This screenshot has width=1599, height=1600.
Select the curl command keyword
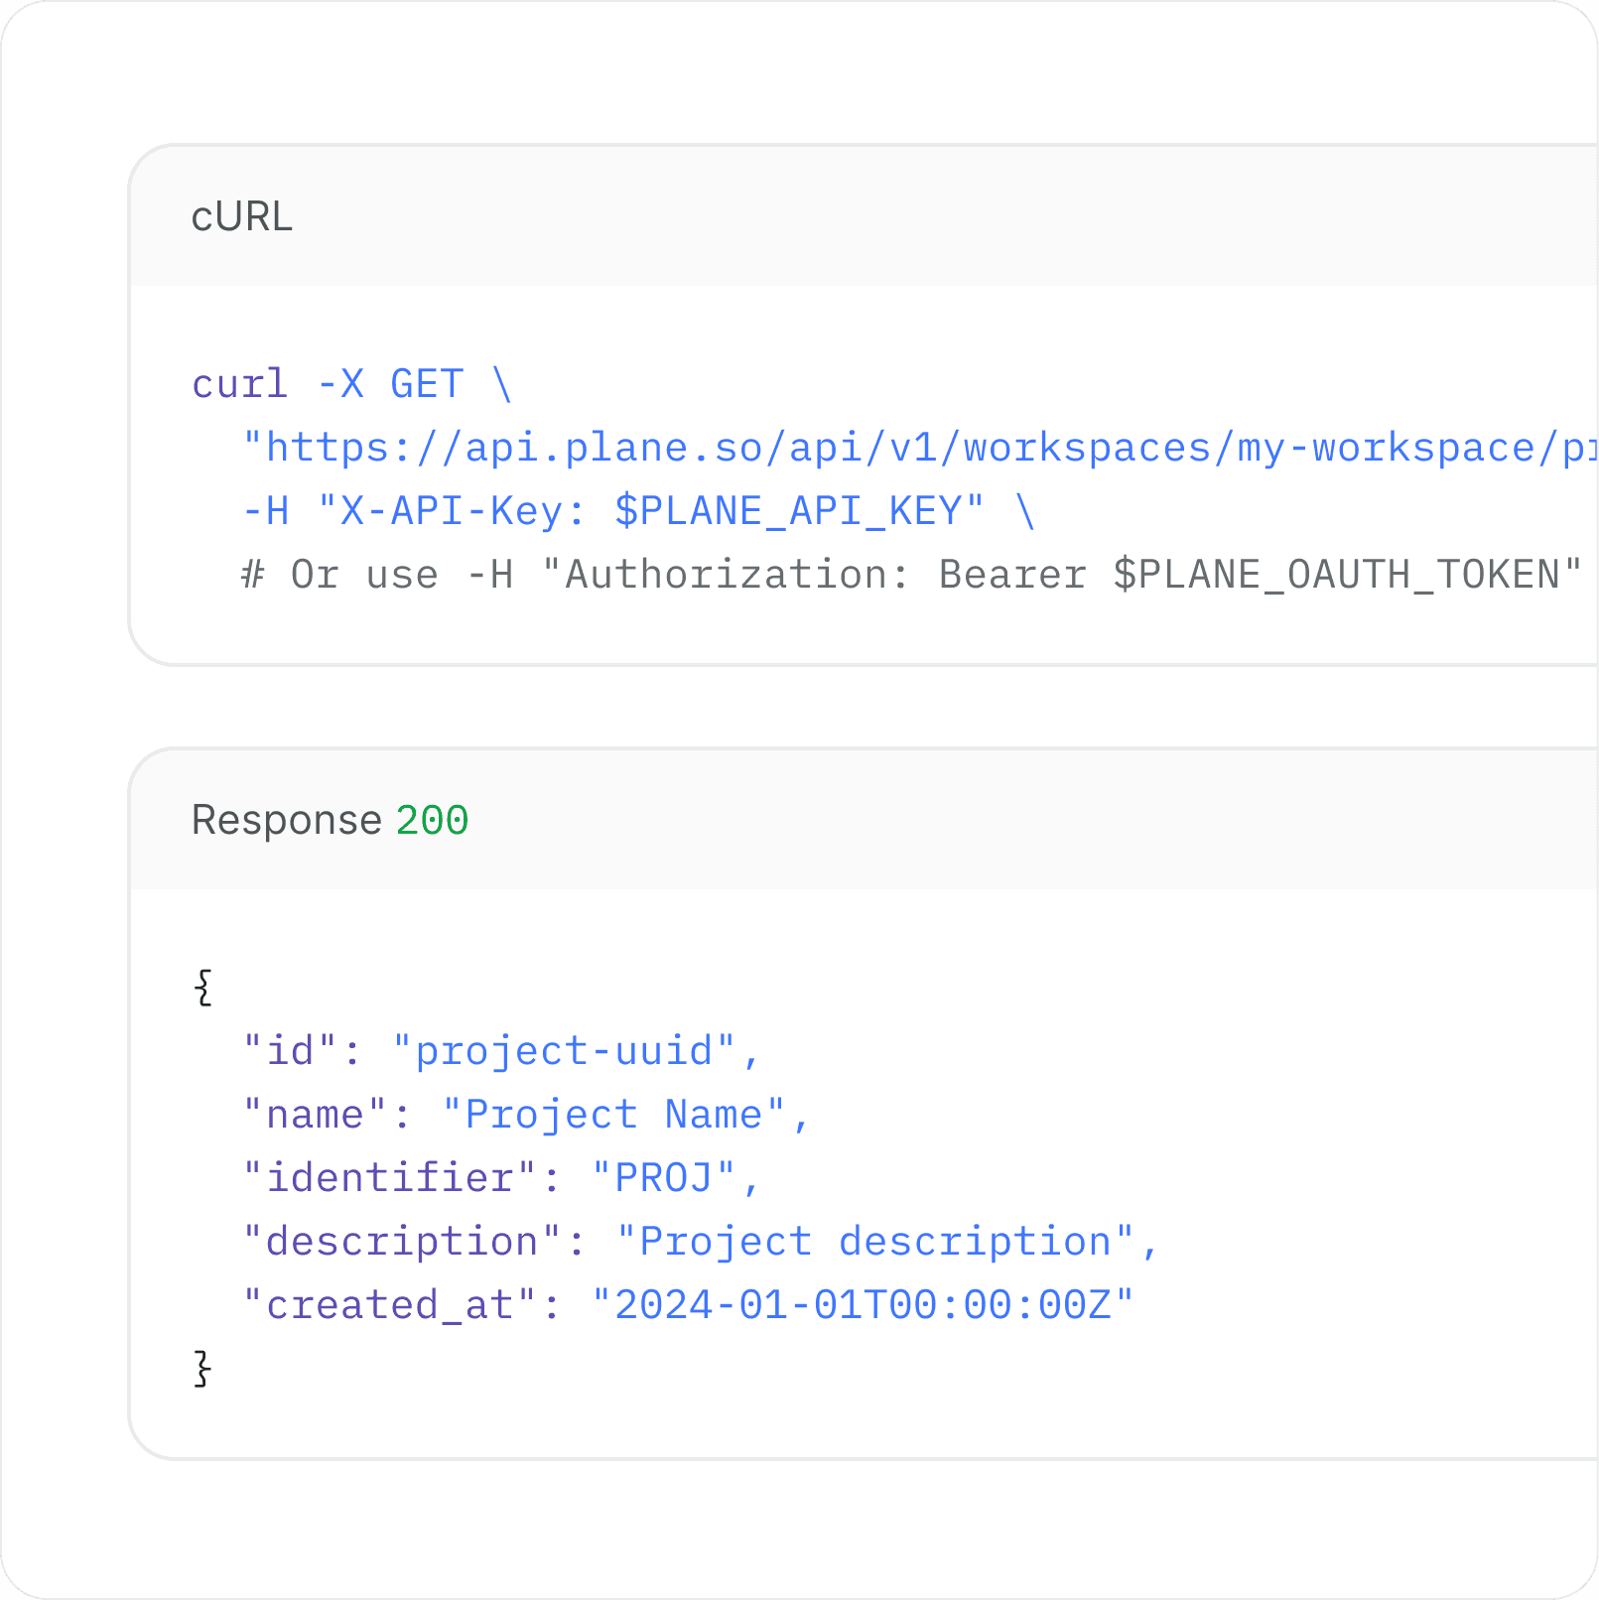click(238, 384)
